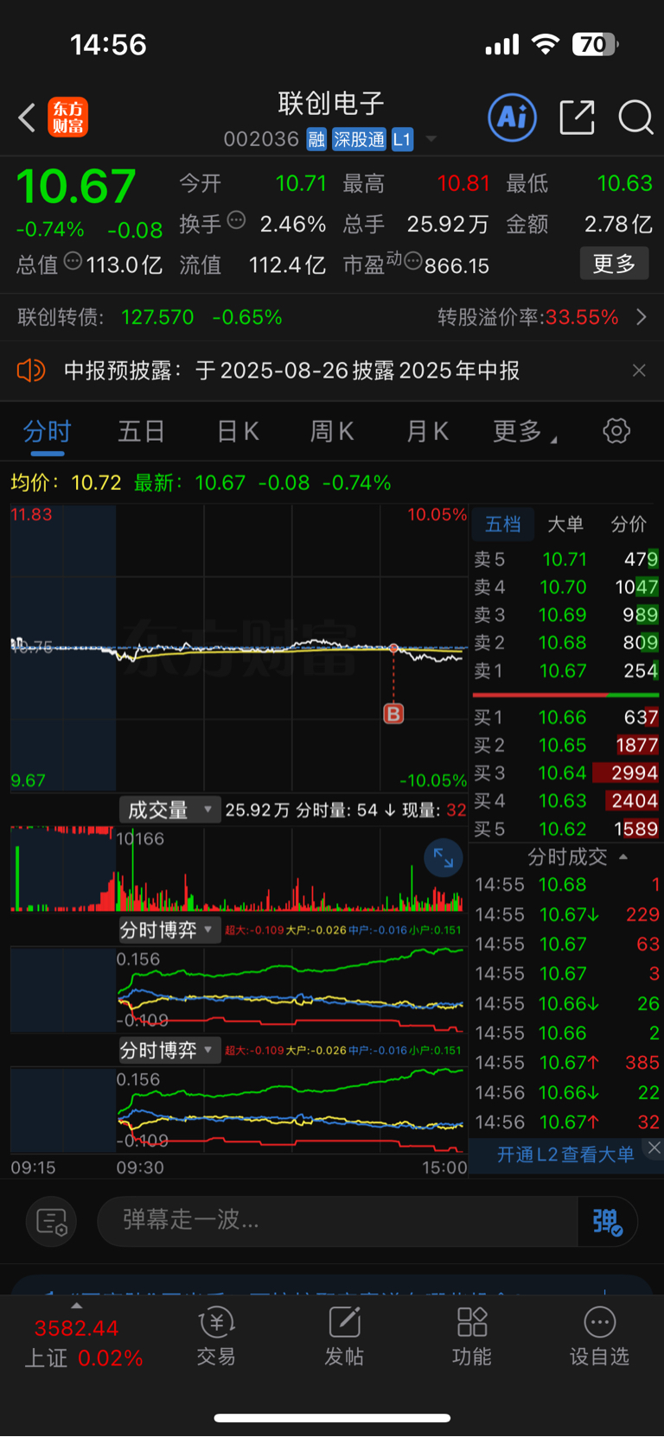
Task: Toggle the 弹 danmaku switch
Action: point(608,1221)
